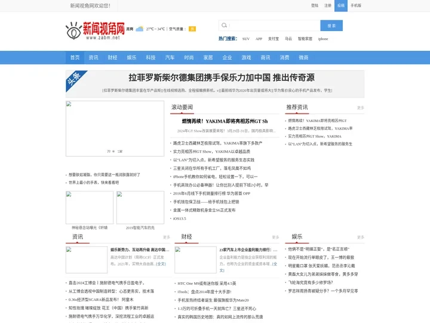The image size is (430, 323).
Task: Open 直击2024工博会 施耐德电气 article
Action: pos(106,283)
